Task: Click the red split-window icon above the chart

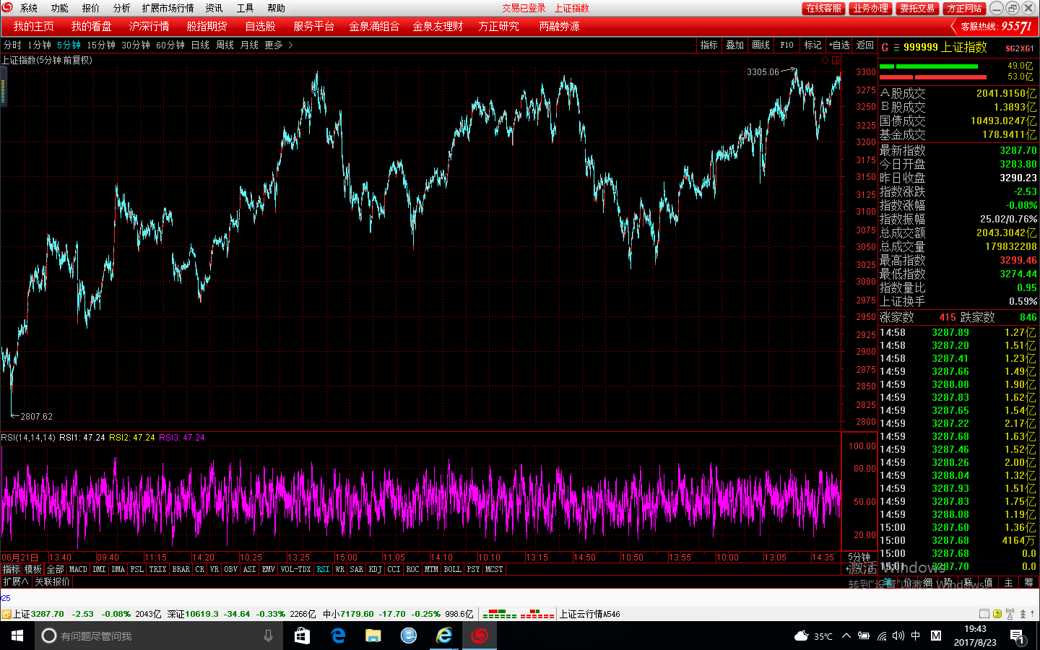Action: tap(836, 61)
